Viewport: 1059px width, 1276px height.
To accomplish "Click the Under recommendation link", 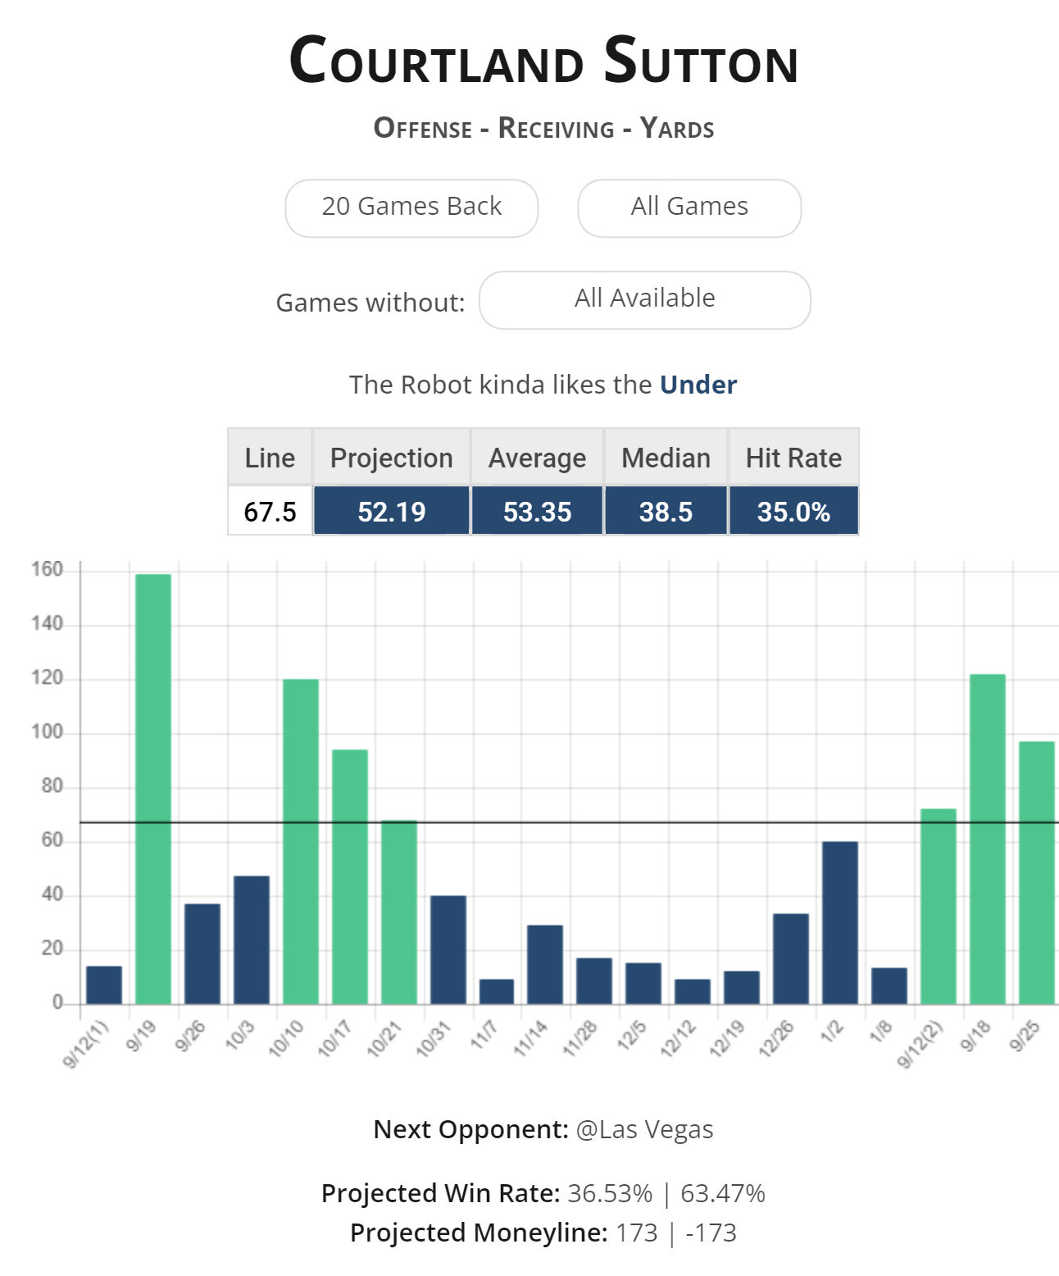I will click(698, 385).
